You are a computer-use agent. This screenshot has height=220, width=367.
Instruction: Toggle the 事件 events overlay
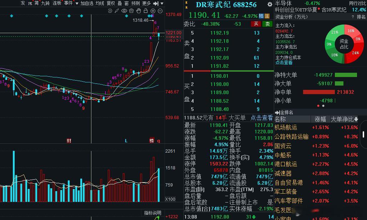(68, 3)
